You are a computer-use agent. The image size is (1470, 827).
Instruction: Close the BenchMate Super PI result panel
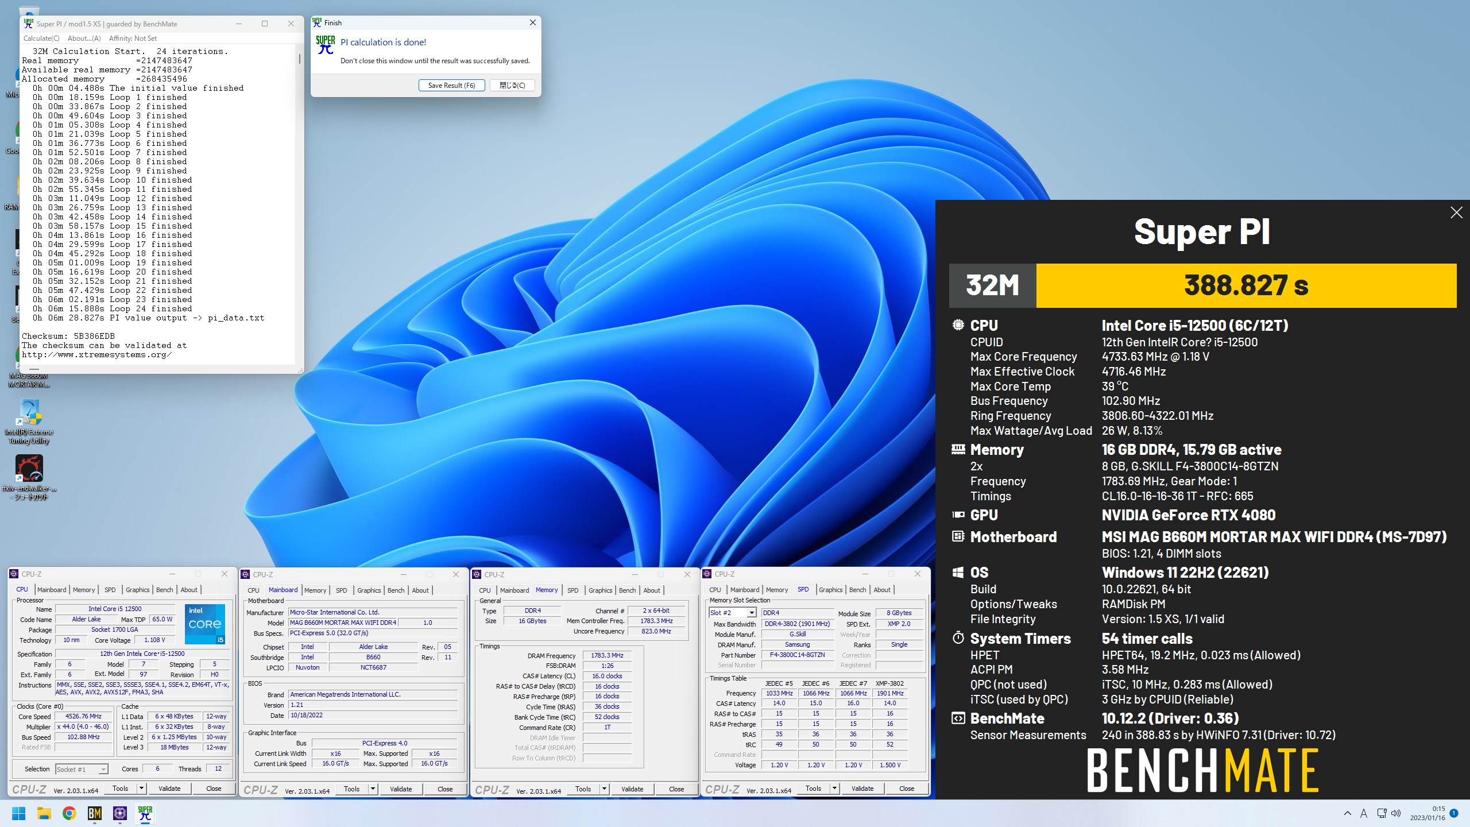[x=1456, y=212]
